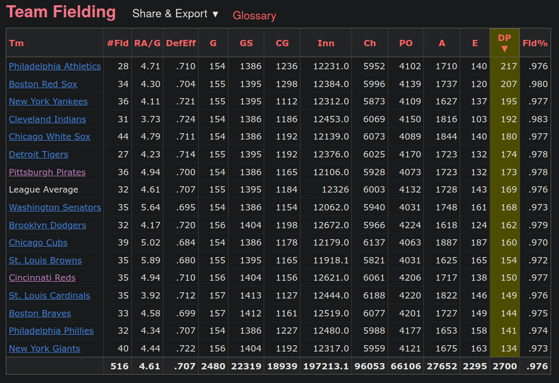The height and width of the screenshot is (383, 559).
Task: Open Philadelphia Phillies team link
Action: coord(51,331)
